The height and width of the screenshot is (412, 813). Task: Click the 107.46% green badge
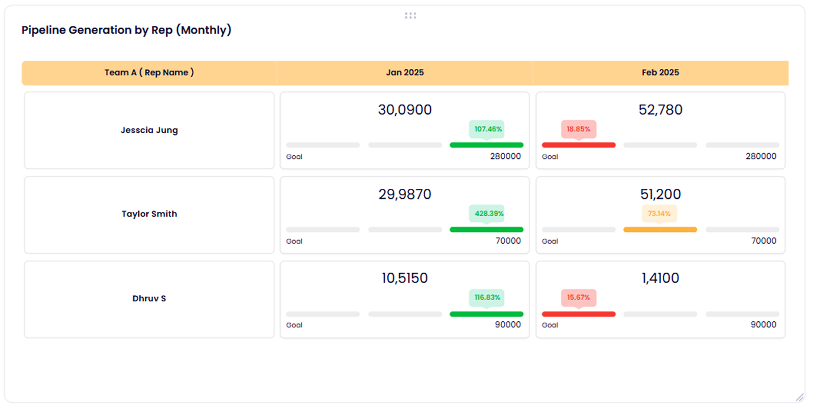(x=487, y=129)
